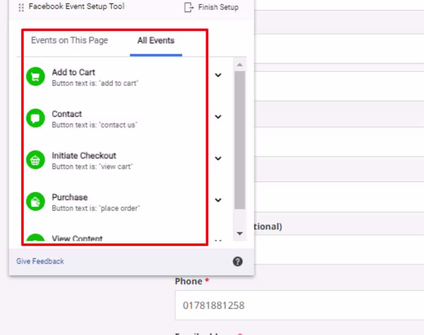Click the drag handle dots icon

pos(21,7)
